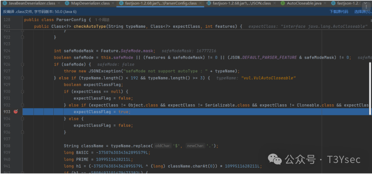Click 'DEFAULT_PARSER_FEATURE' on line 925
Image resolution: width=372 pixels, height=174 pixels.
coord(269,58)
